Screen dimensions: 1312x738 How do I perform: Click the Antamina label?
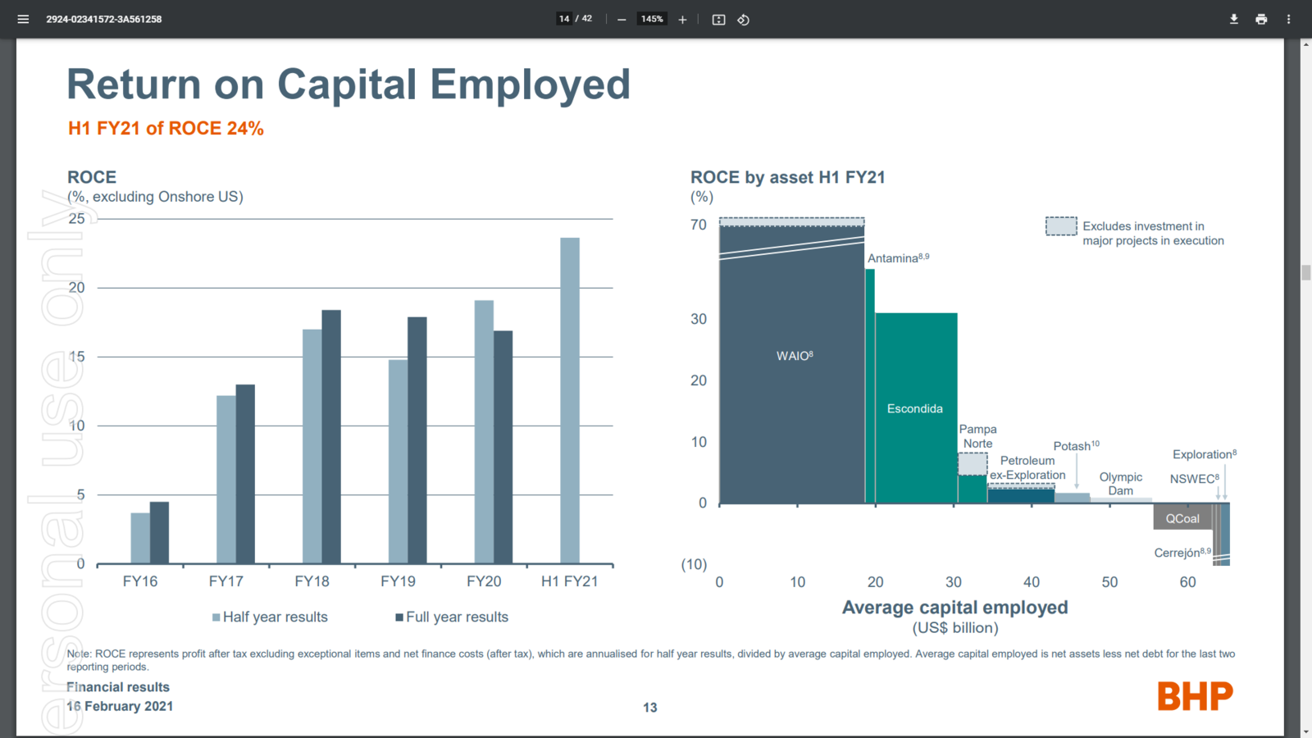[899, 257]
